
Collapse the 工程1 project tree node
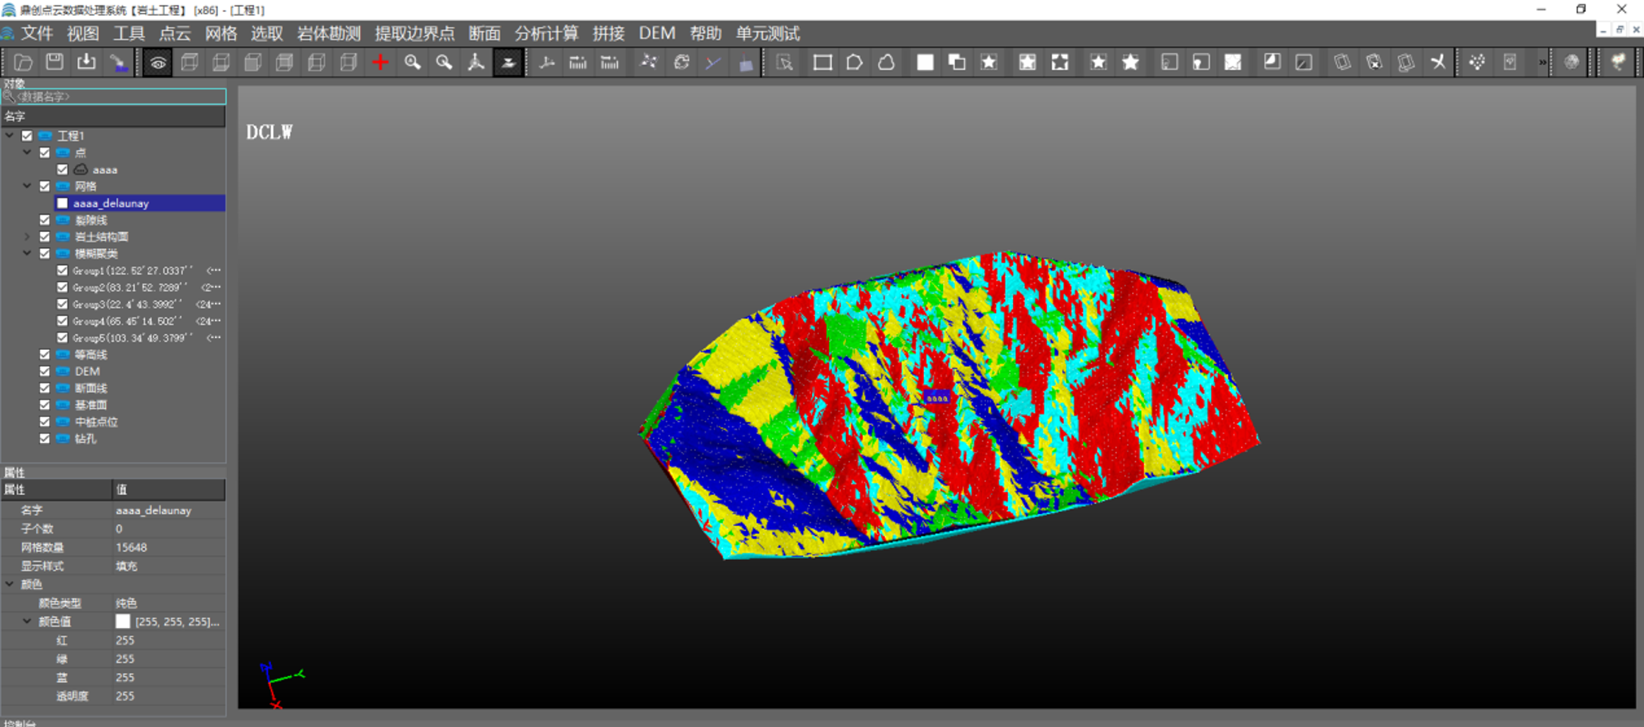click(10, 136)
